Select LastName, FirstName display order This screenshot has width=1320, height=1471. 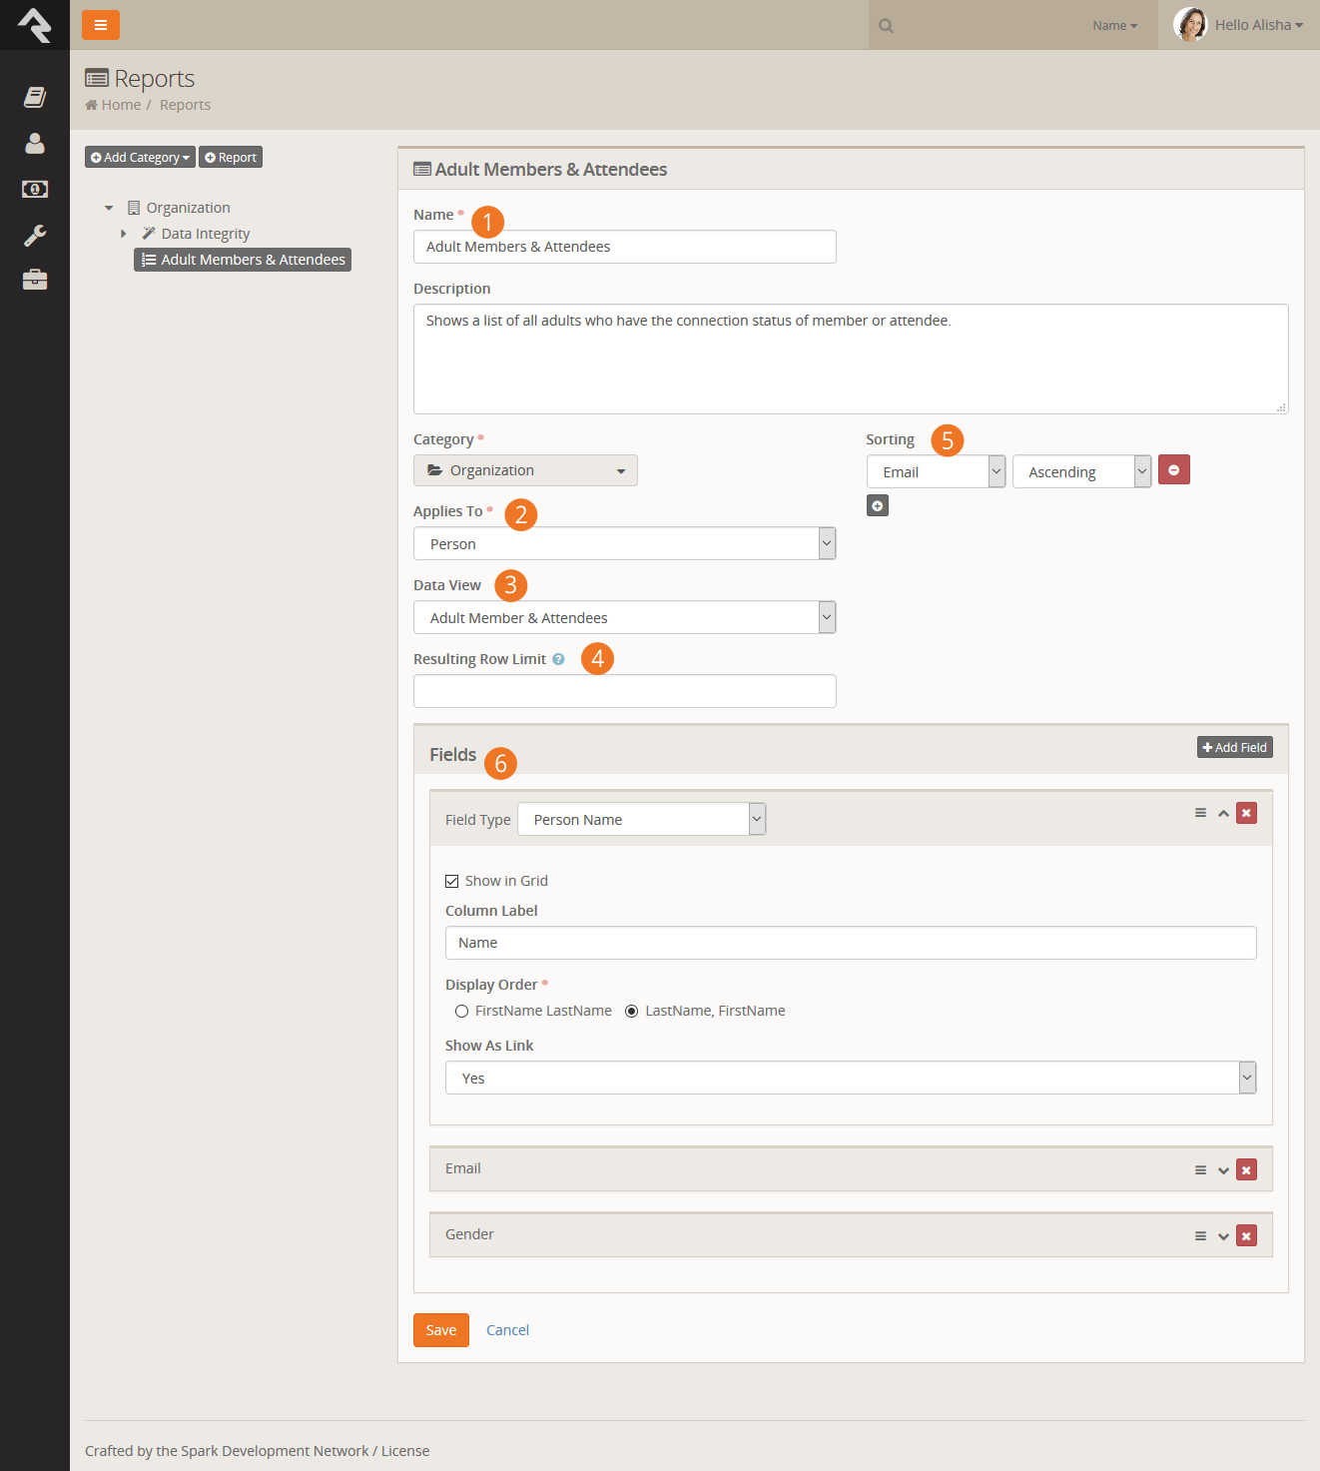tap(631, 1012)
